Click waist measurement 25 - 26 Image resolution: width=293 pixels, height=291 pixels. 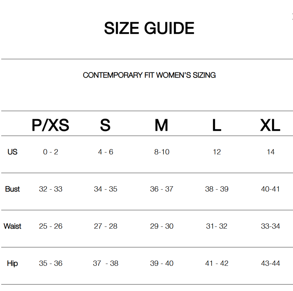(50, 226)
